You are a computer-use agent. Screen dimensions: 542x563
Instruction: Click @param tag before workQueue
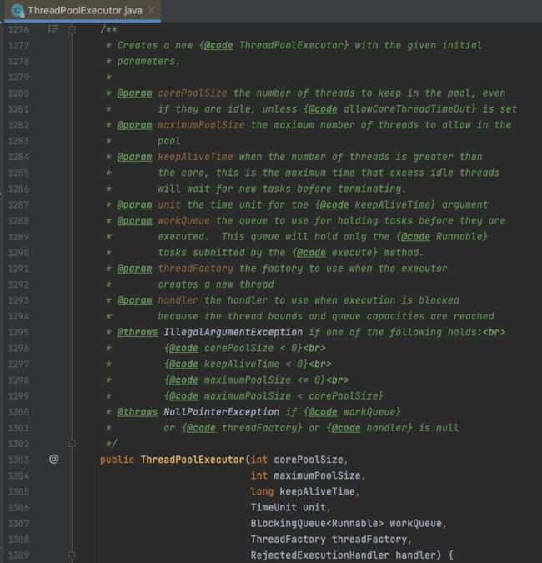tap(134, 221)
